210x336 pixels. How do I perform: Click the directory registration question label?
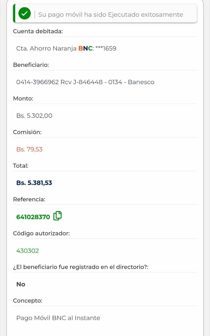(x=81, y=267)
